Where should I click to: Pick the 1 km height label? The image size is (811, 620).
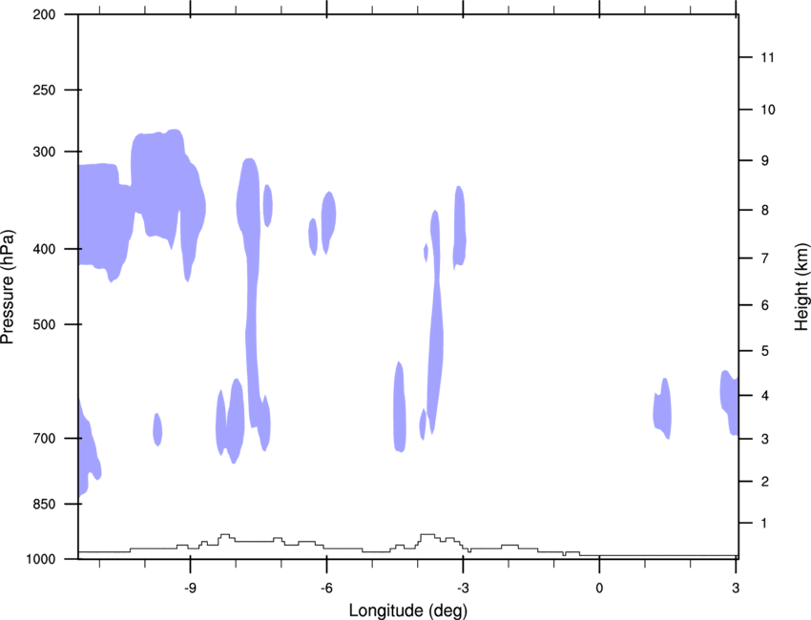coord(765,524)
